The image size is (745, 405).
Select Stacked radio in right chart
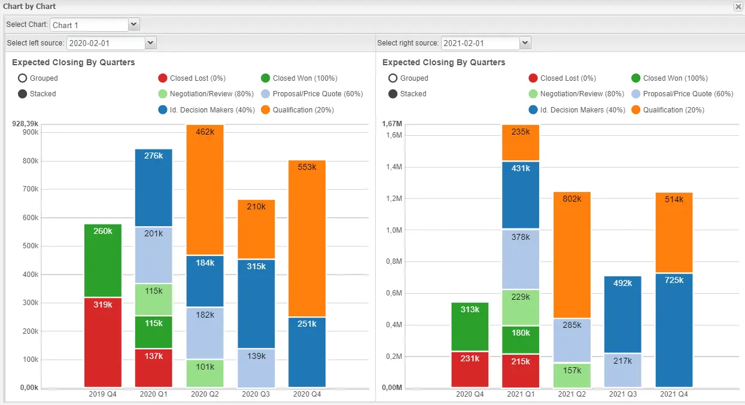click(x=393, y=94)
